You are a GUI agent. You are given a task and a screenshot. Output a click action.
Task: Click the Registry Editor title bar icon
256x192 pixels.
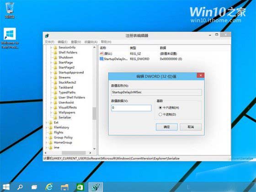tap(47, 36)
